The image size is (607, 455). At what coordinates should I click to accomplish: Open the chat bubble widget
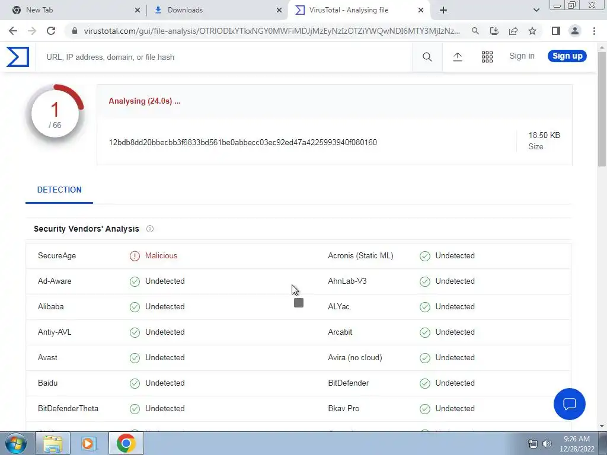click(x=570, y=404)
